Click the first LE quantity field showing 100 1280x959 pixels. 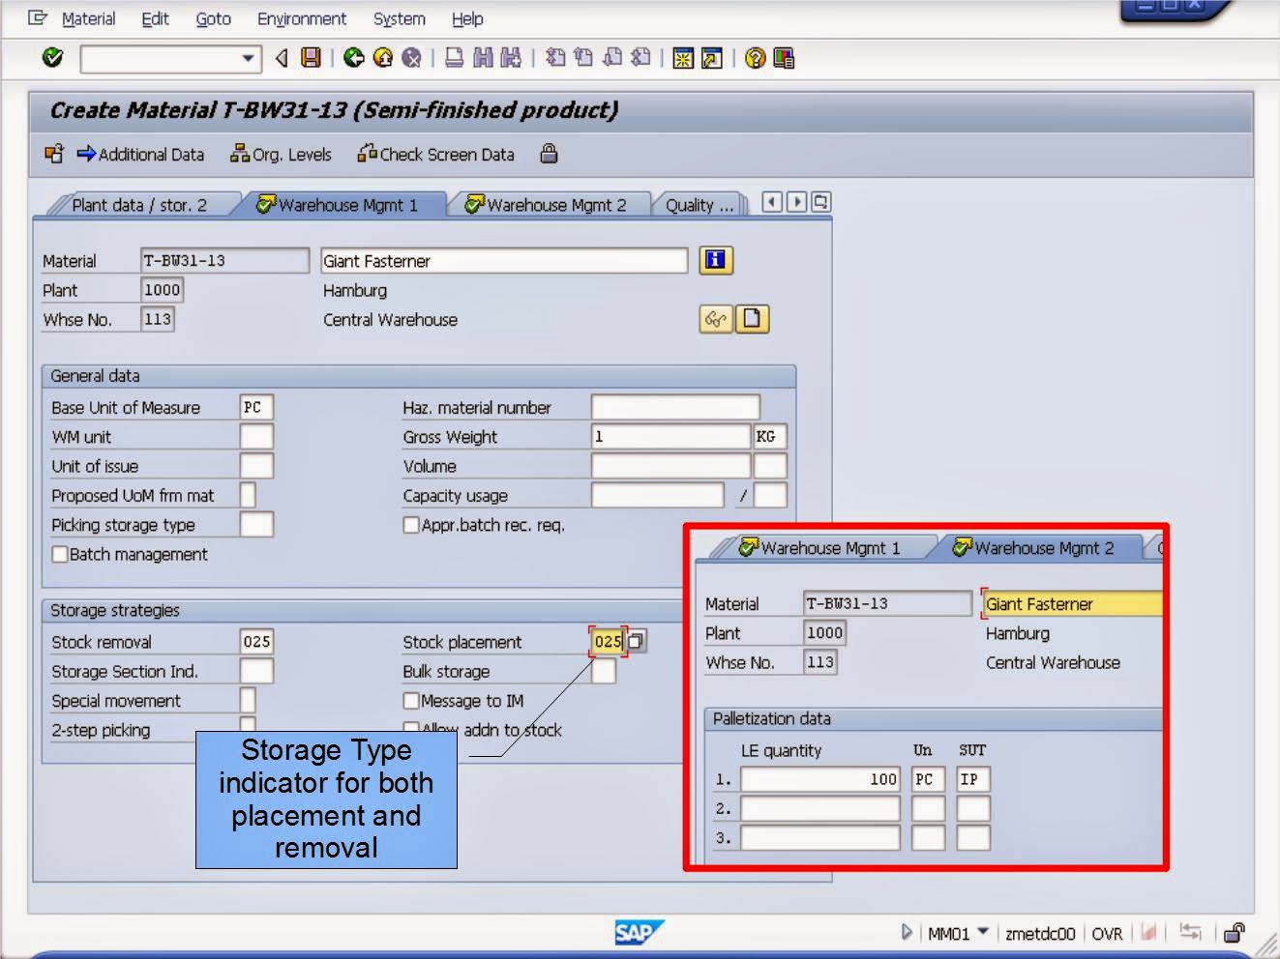click(820, 779)
